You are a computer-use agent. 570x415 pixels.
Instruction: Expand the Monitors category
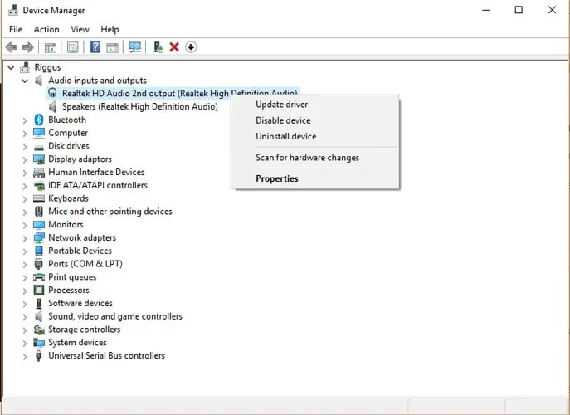[25, 225]
